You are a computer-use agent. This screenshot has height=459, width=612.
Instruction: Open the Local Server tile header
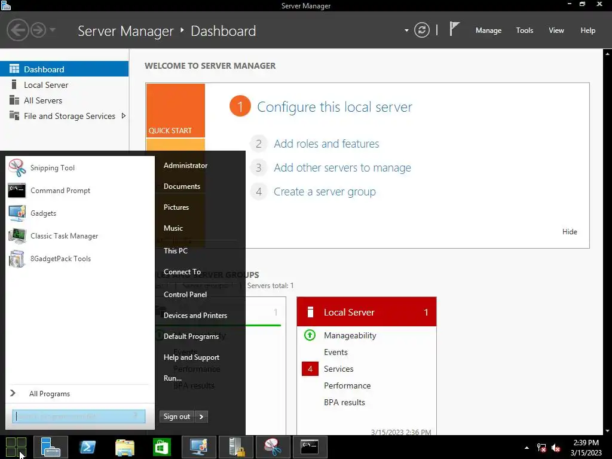tap(366, 312)
